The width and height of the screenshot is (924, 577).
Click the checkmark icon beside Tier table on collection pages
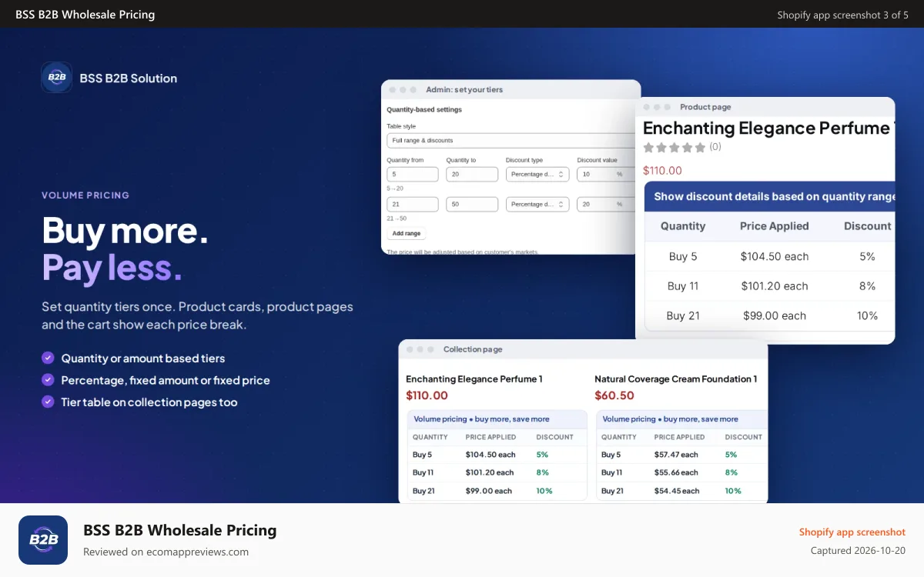click(x=48, y=402)
